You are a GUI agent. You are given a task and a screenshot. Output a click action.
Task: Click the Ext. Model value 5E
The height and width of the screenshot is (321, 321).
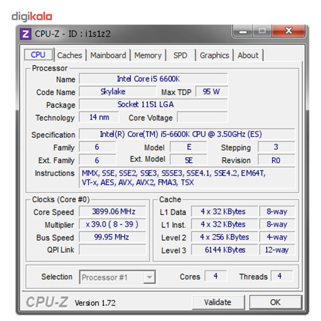pyautogui.click(x=188, y=160)
